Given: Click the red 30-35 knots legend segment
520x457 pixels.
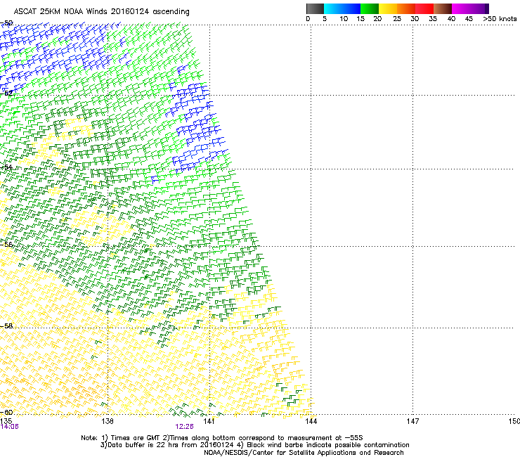Looking at the screenshot, I should coord(424,8).
